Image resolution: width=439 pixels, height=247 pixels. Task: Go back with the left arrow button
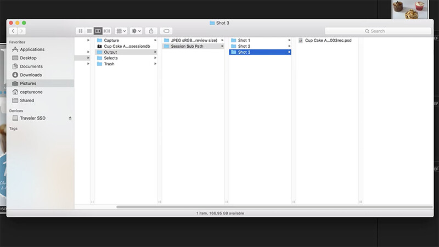pos(13,31)
